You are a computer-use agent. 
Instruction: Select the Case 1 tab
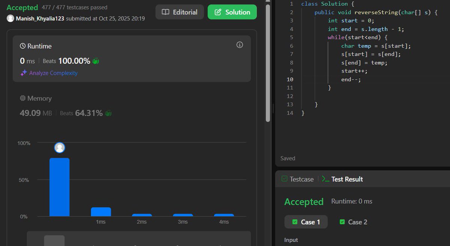click(x=306, y=222)
